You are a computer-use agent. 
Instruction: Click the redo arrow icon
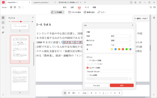[23, 7]
